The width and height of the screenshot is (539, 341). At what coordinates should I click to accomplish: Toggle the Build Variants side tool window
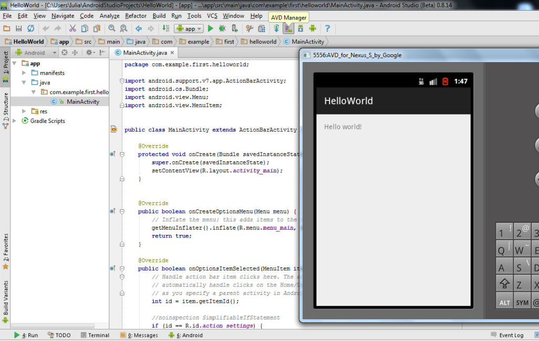coord(5,302)
